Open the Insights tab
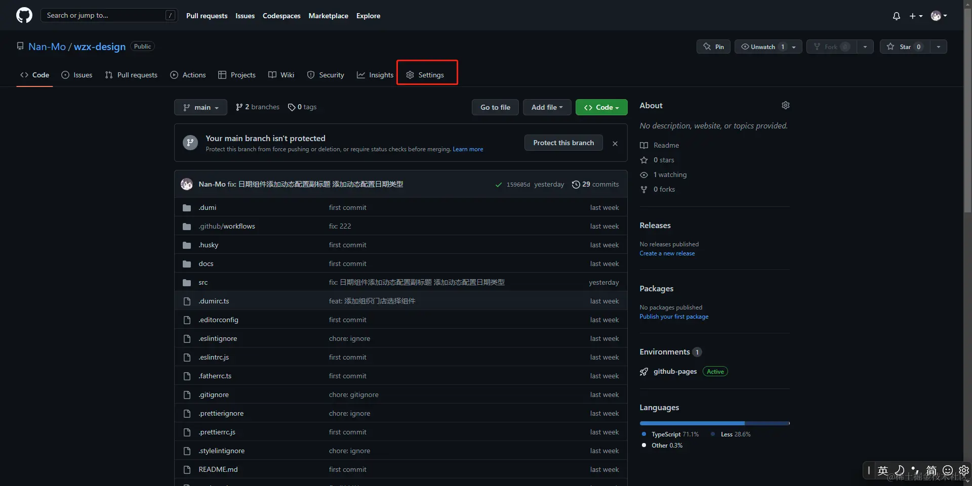This screenshot has width=972, height=486. pos(375,75)
